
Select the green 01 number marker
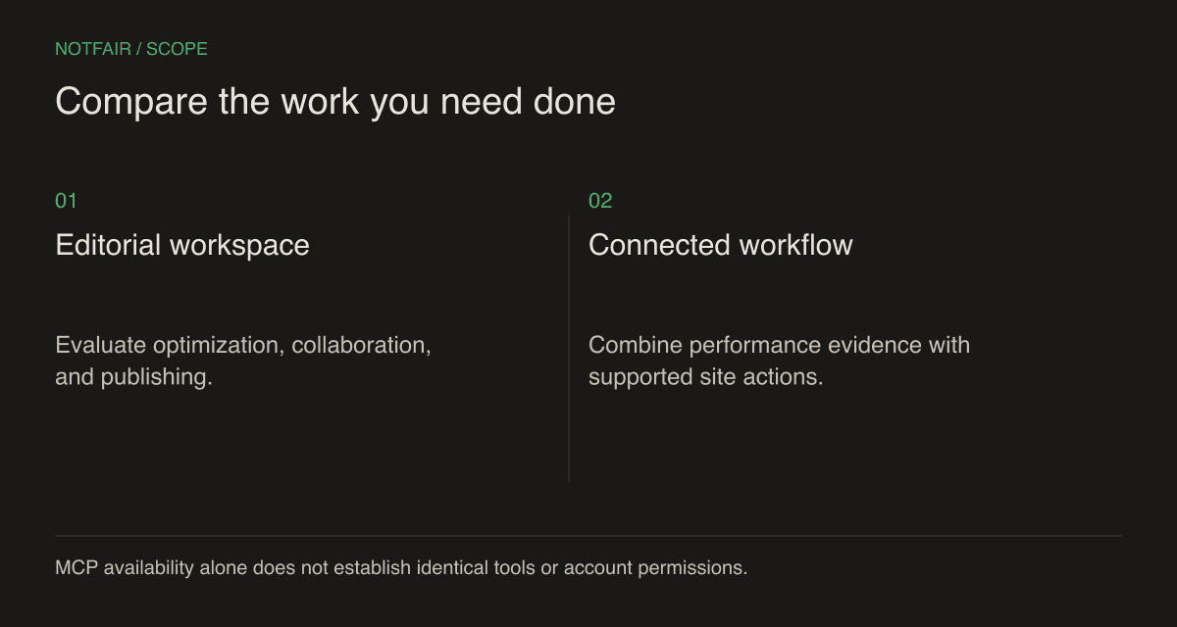[x=66, y=201]
